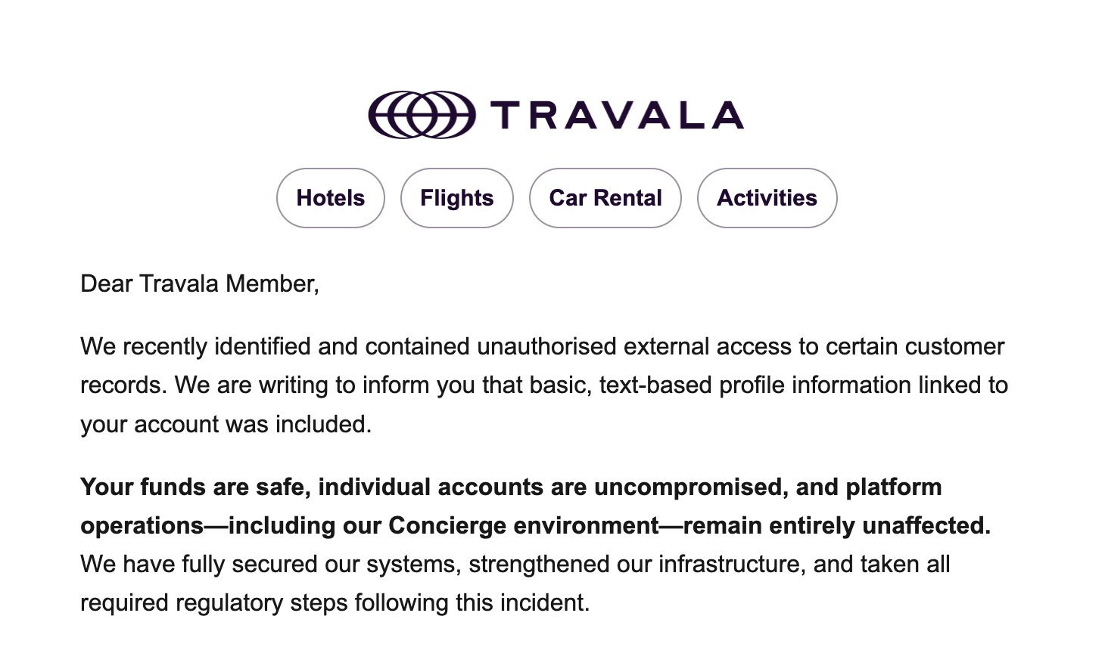This screenshot has width=1105, height=647.
Task: Click the words "and taken all"
Action: 882,565
